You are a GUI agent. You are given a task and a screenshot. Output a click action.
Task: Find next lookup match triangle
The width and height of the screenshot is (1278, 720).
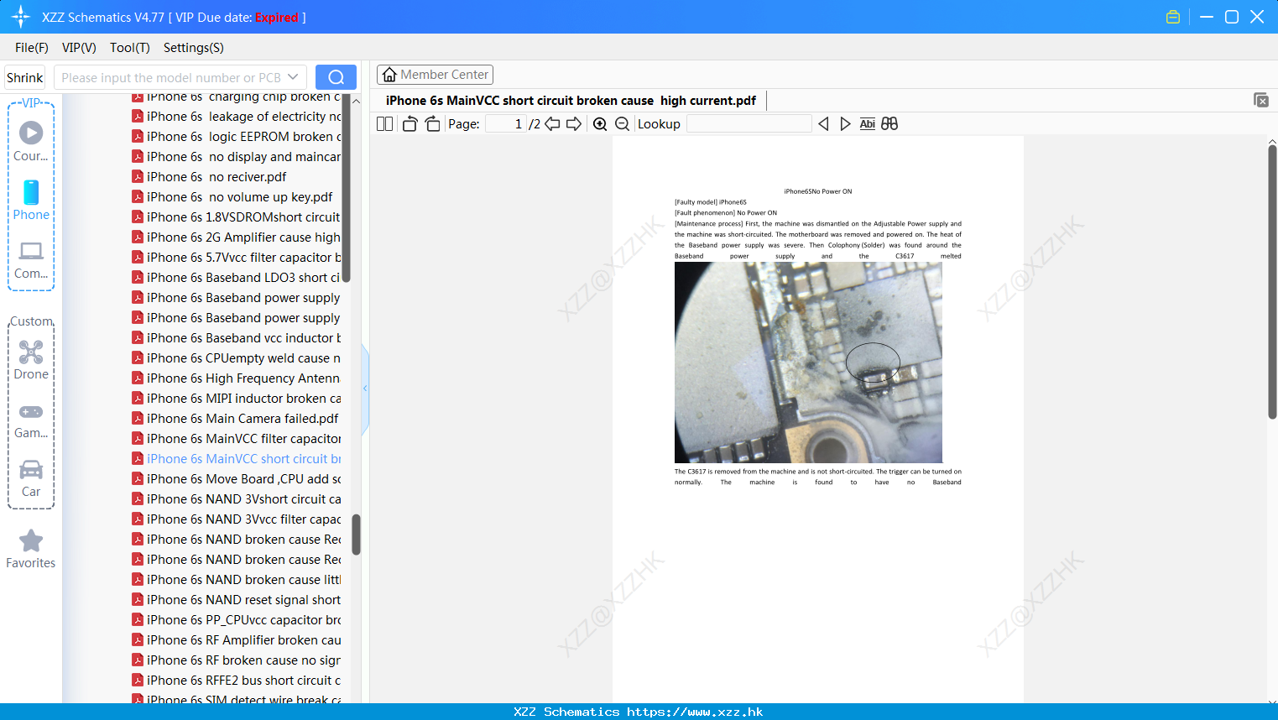pyautogui.click(x=845, y=124)
